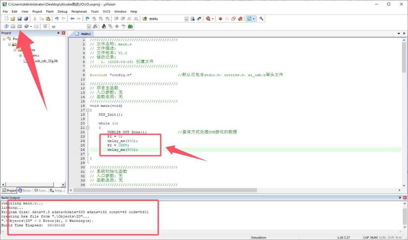Open the Batch Build dropdown arrow
The width and height of the screenshot is (408, 240).
pyautogui.click(x=31, y=26)
